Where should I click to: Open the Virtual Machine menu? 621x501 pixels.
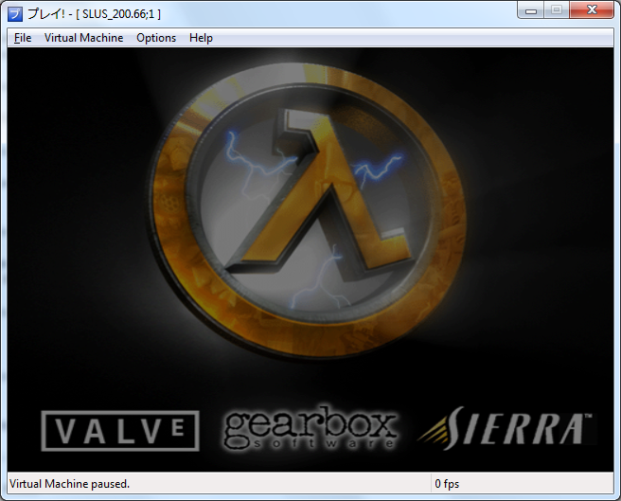(x=83, y=38)
